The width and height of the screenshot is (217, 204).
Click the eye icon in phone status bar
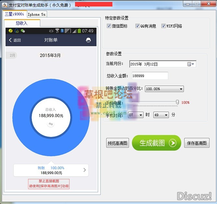pyautogui.click(x=51, y=31)
